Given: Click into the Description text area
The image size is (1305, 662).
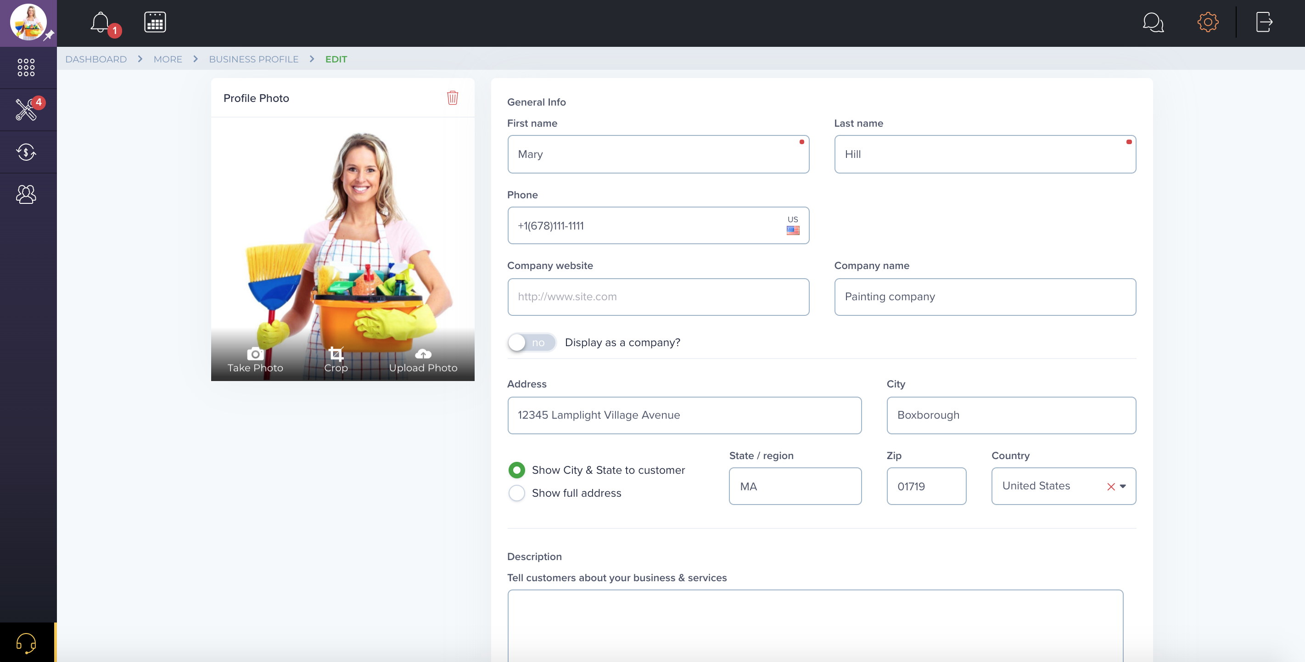Looking at the screenshot, I should 815,626.
